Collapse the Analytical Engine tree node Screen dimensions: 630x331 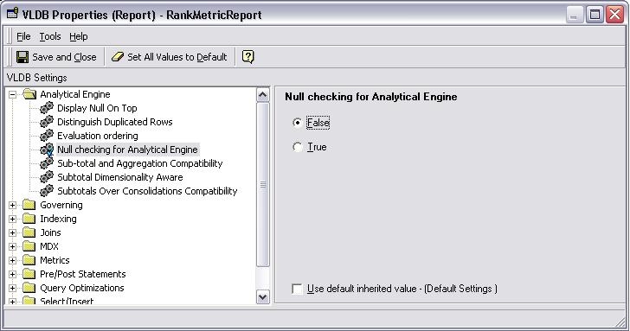coord(12,95)
